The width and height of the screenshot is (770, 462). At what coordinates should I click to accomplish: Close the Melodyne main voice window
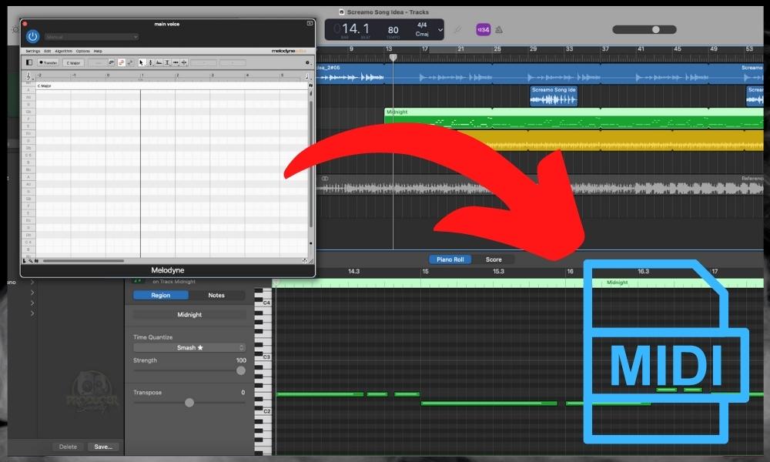(x=25, y=24)
